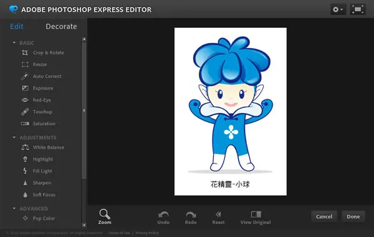Viewport: 374px width, 237px height.
Task: Open the settings gear dropdown
Action: (338, 9)
